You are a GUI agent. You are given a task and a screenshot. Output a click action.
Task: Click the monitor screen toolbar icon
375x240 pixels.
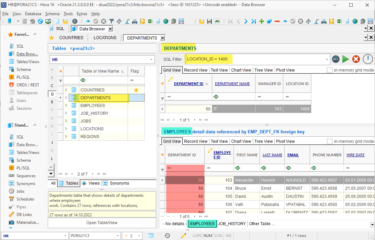pyautogui.click(x=48, y=21)
